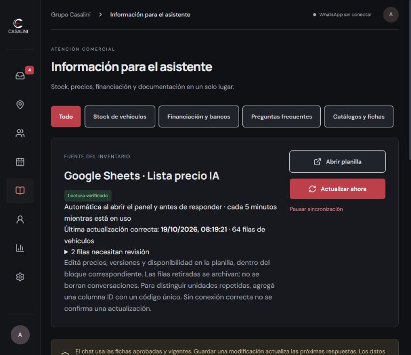Click the Google Sheets · Lista precio IA heading

pos(141,176)
